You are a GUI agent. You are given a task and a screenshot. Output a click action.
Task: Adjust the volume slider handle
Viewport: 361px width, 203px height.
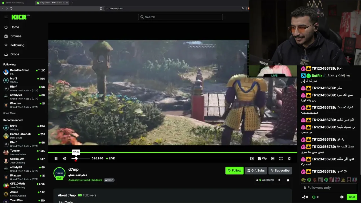point(76,158)
